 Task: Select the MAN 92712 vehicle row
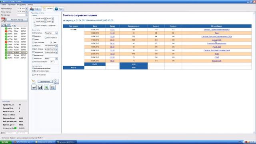[16, 31]
